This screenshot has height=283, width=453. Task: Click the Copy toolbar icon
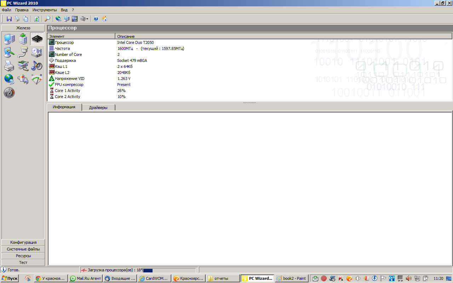click(x=25, y=19)
